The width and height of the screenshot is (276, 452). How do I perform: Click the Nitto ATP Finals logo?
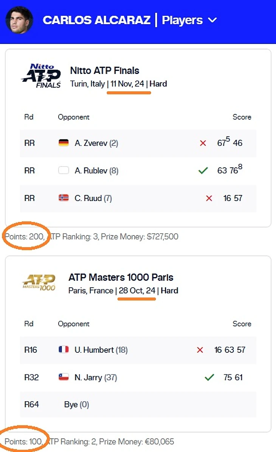click(x=41, y=76)
